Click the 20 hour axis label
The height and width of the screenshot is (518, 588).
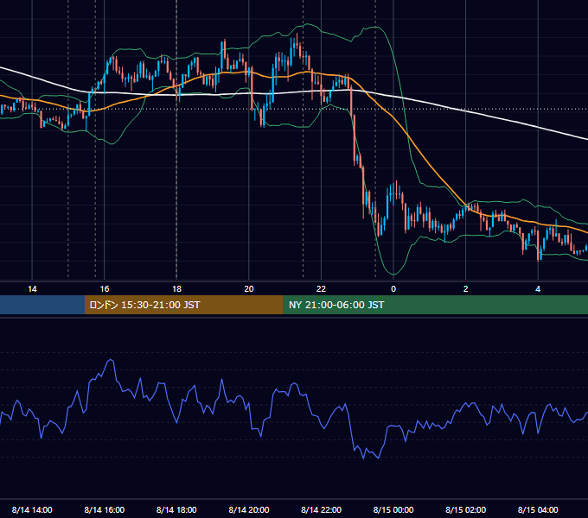point(249,289)
